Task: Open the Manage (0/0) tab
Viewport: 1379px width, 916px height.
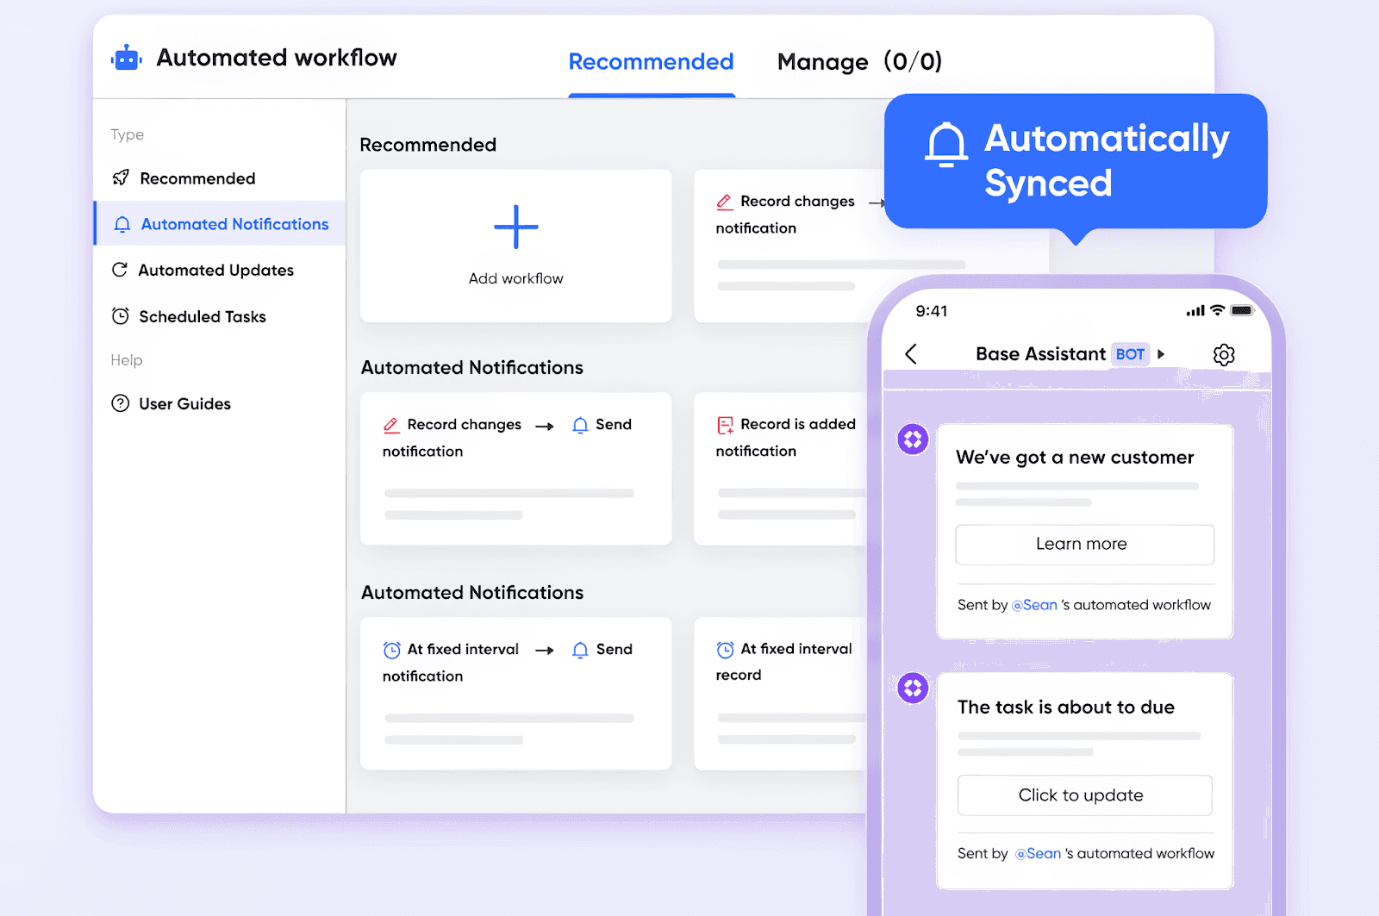Action: pos(859,62)
